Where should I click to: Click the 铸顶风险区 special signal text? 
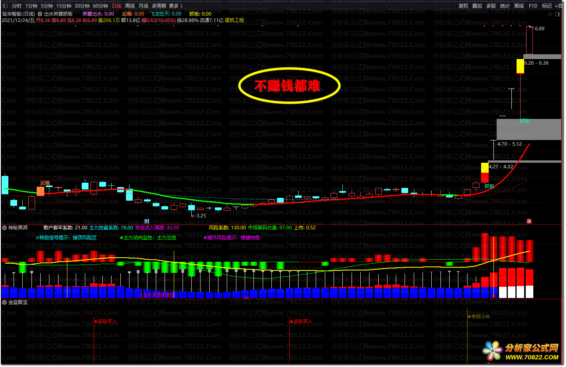85,238
